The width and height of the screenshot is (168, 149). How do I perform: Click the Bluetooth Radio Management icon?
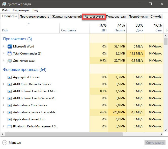9,126
